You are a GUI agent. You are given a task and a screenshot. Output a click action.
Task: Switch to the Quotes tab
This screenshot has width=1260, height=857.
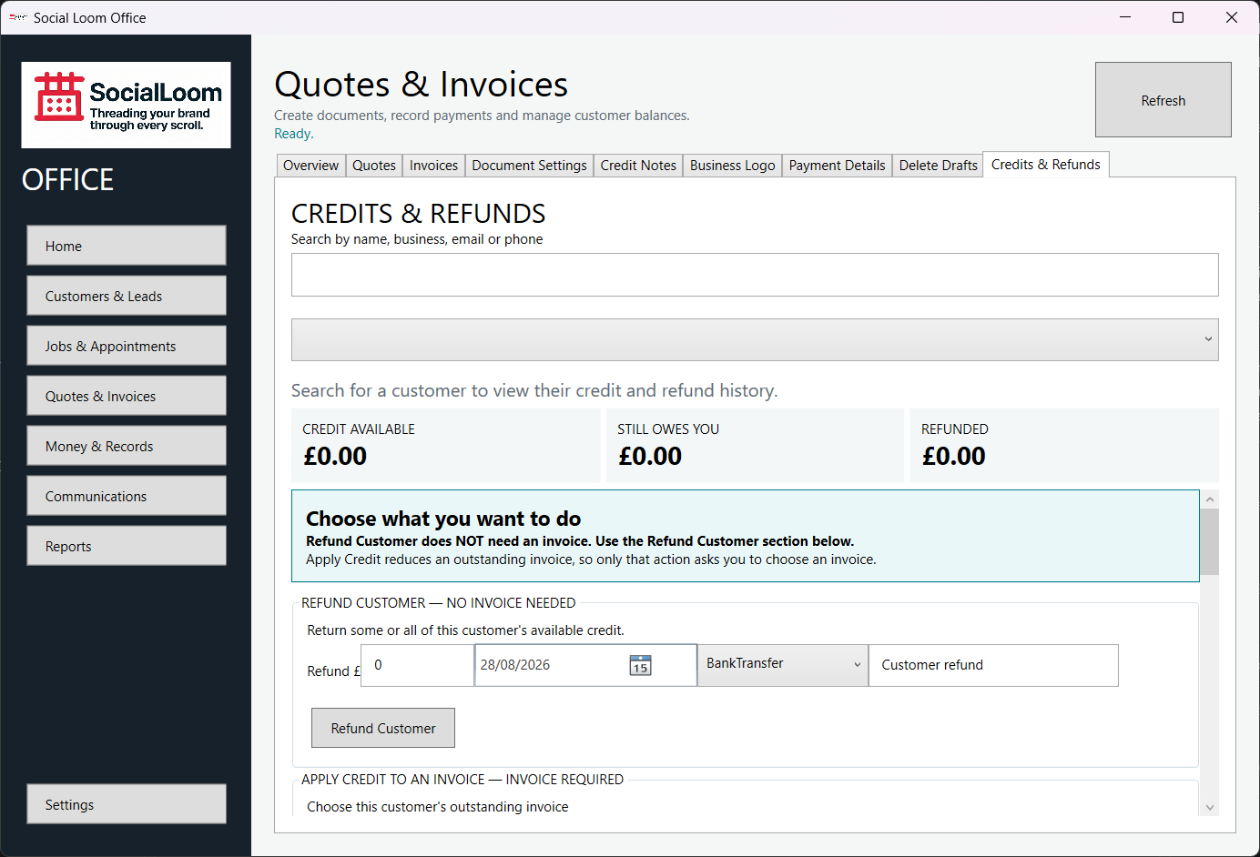374,166
